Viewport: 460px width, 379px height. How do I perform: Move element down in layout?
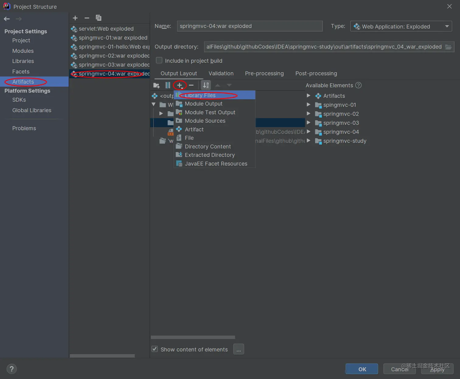[x=229, y=85]
